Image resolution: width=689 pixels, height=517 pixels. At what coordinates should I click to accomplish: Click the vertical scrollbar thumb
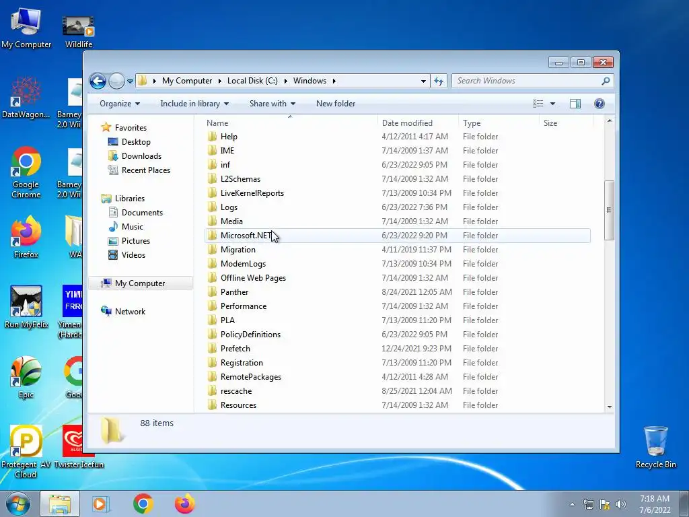[610, 210]
